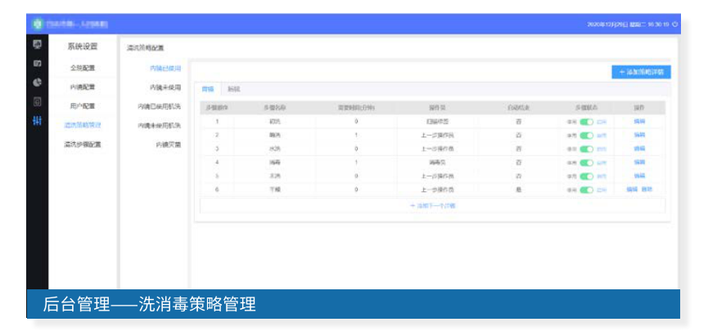Toggle the status switch for step 2
This screenshot has width=708, height=331.
point(587,136)
